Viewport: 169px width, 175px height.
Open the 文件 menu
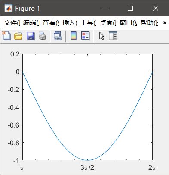tap(12, 23)
